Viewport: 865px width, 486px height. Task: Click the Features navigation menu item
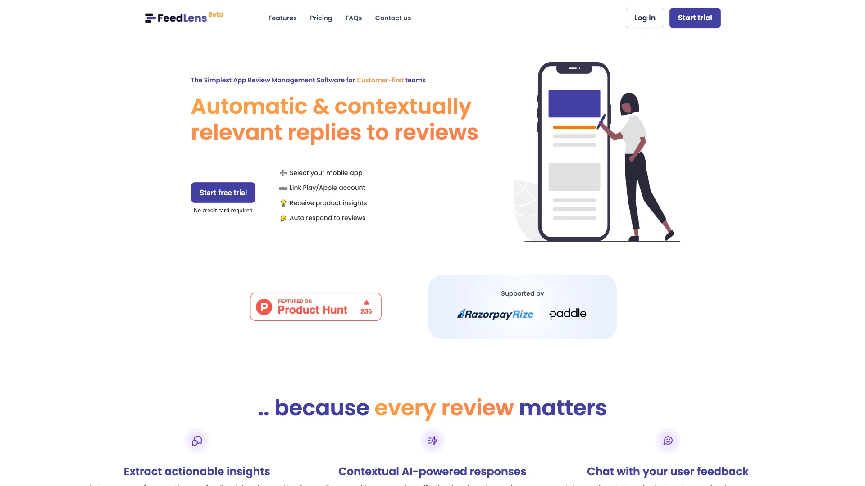click(282, 18)
